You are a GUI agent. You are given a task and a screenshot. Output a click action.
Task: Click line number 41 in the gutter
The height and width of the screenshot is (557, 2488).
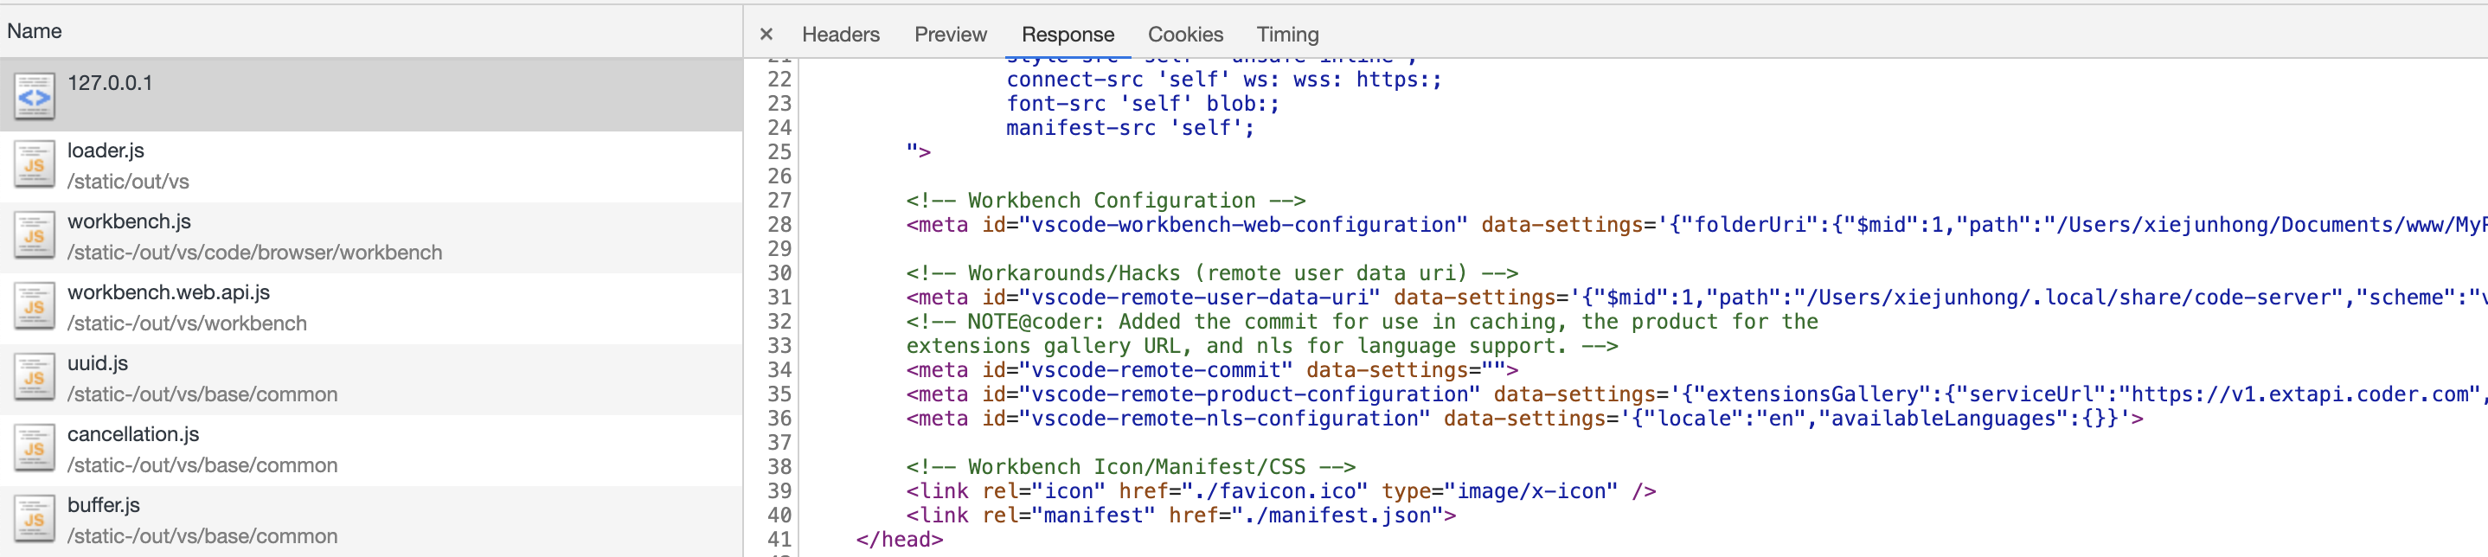779,540
